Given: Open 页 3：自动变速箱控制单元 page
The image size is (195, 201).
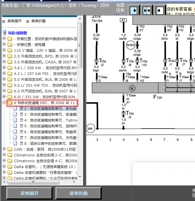Looking at the screenshot, I should (48, 114).
